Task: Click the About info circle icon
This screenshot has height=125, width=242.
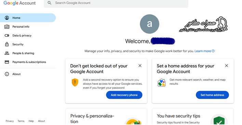Action: 7,74
